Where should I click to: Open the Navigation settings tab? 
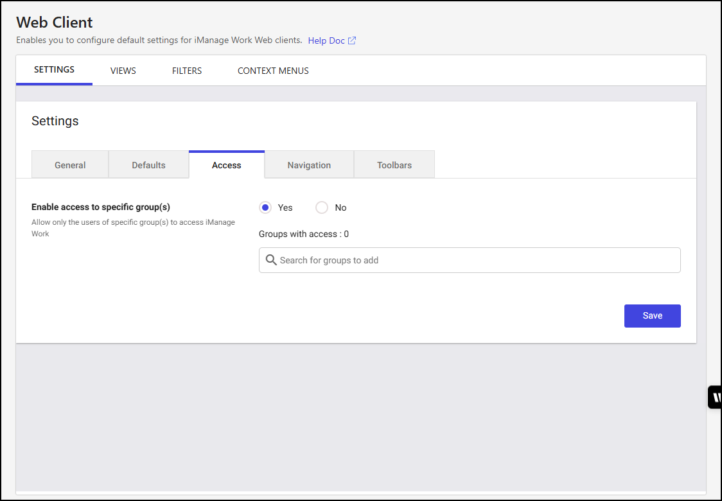point(309,164)
